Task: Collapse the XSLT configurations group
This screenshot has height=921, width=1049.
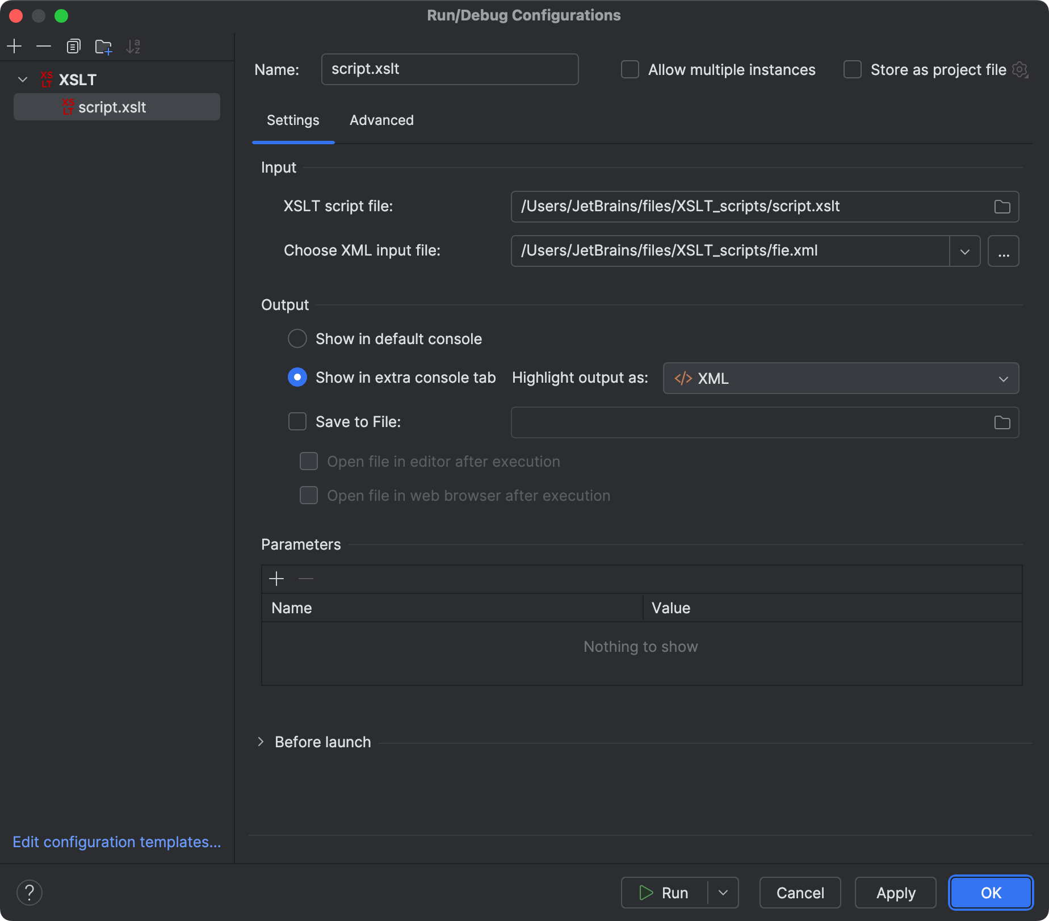Action: point(22,79)
